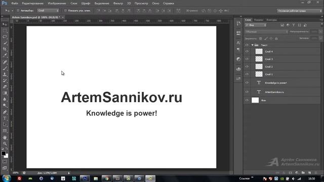Select the Hand tool
Image resolution: width=324 pixels, height=182 pixels.
[5, 138]
